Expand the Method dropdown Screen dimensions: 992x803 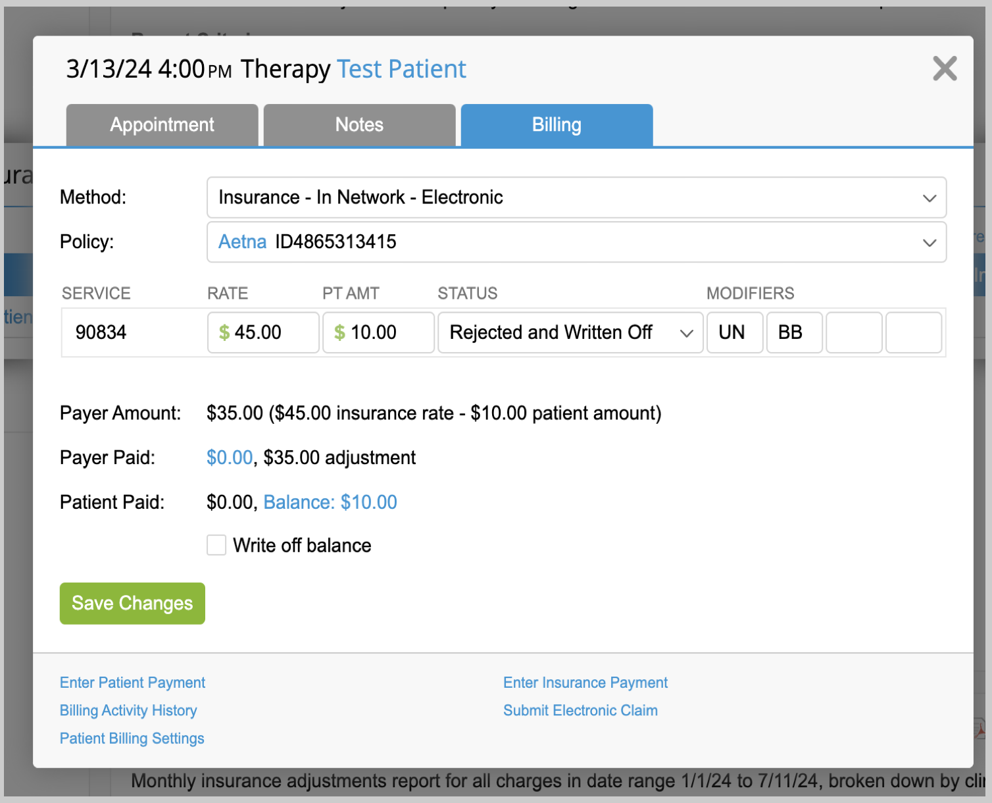(576, 197)
